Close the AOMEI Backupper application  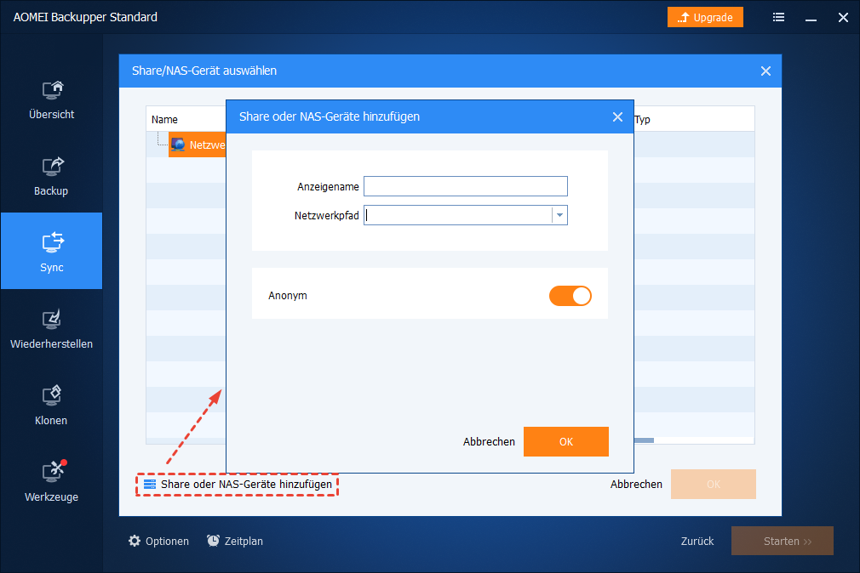[x=844, y=18]
